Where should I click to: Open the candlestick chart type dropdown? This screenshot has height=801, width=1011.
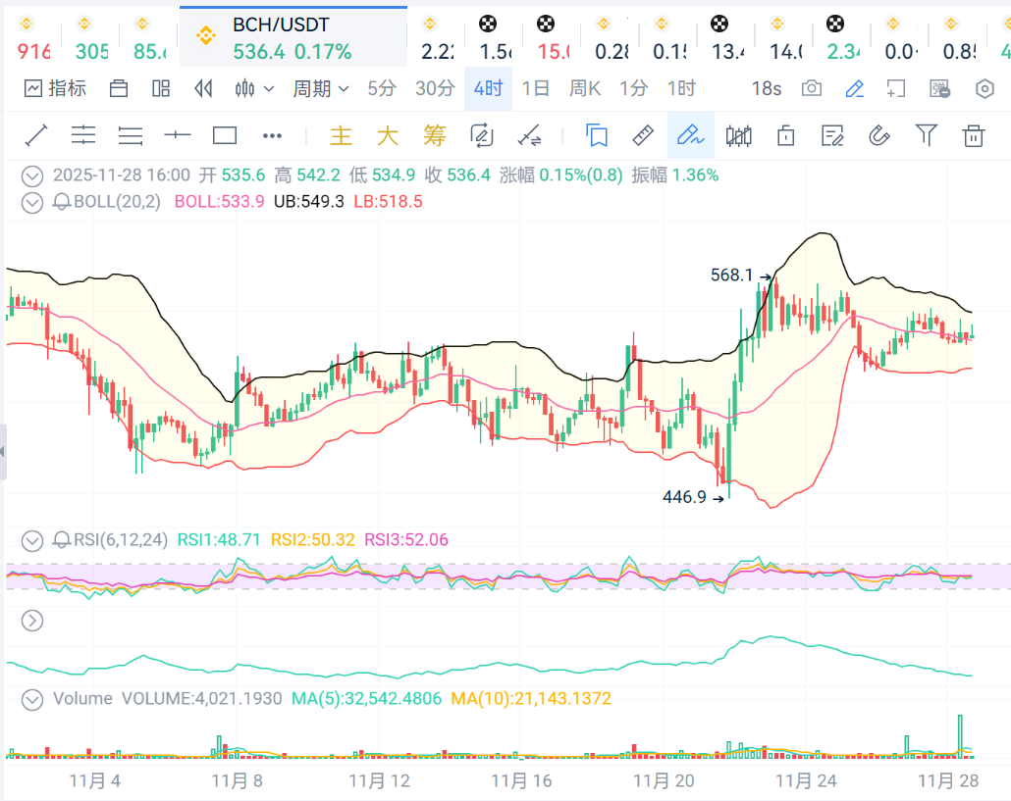coord(254,89)
